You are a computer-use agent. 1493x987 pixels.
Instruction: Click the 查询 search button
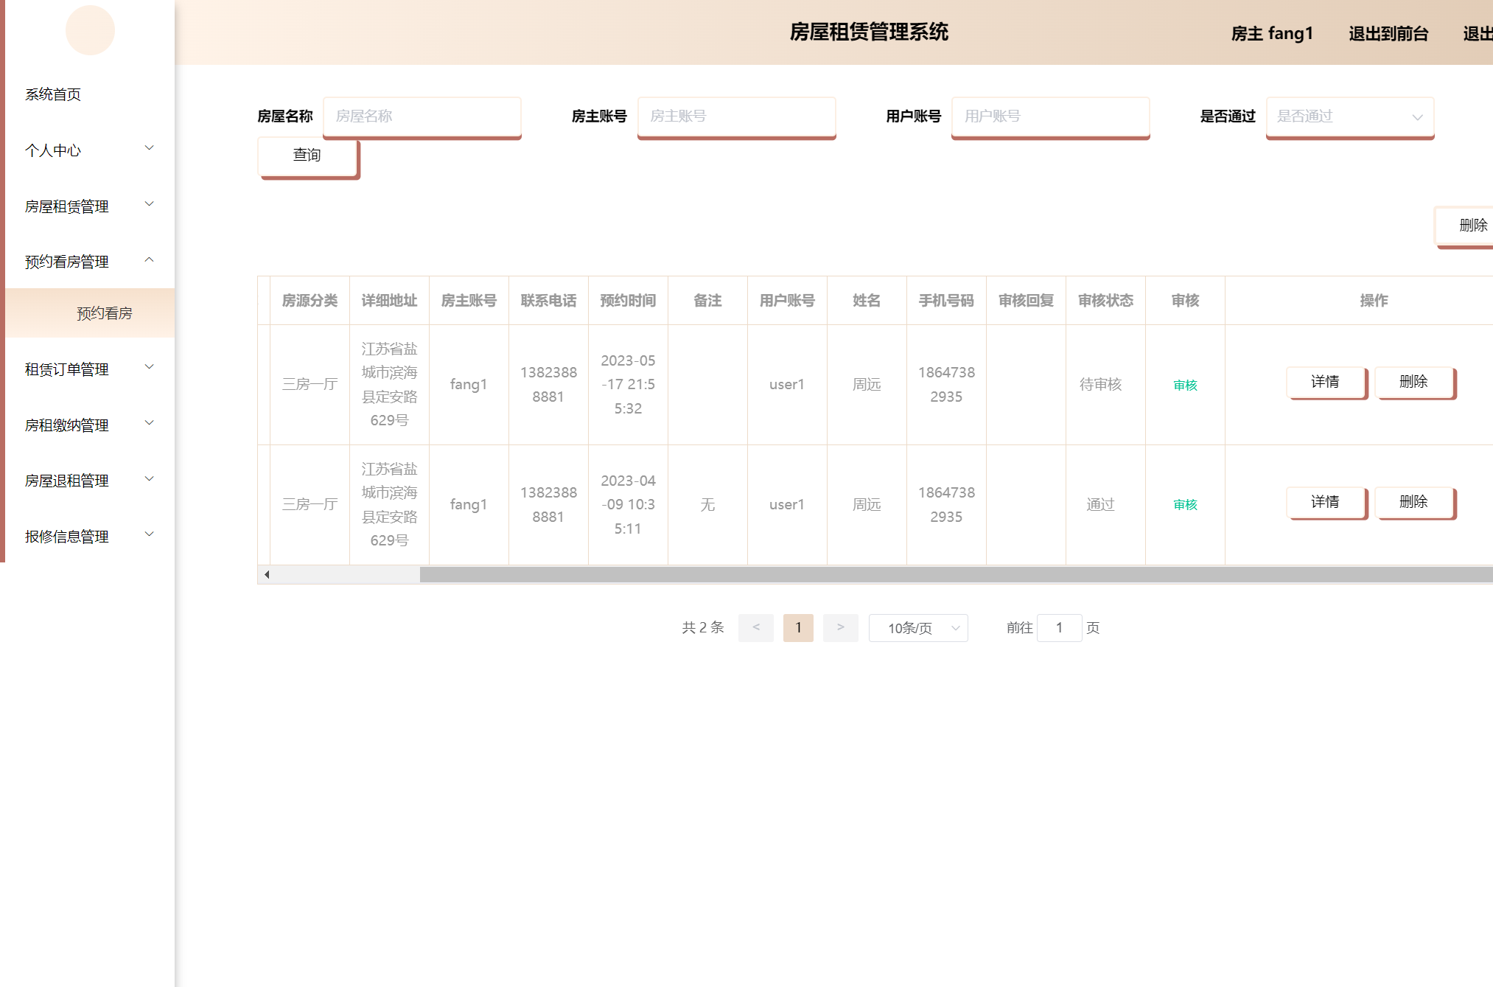pyautogui.click(x=307, y=156)
